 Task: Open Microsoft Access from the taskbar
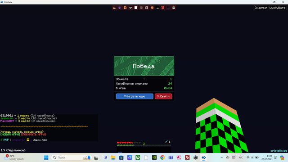tap(179, 157)
